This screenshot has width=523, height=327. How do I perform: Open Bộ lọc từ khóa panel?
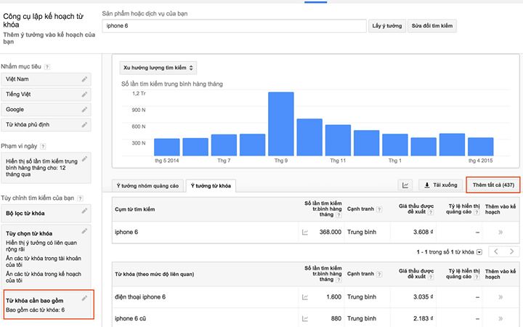(46, 214)
